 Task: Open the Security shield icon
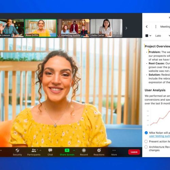tap(17, 151)
